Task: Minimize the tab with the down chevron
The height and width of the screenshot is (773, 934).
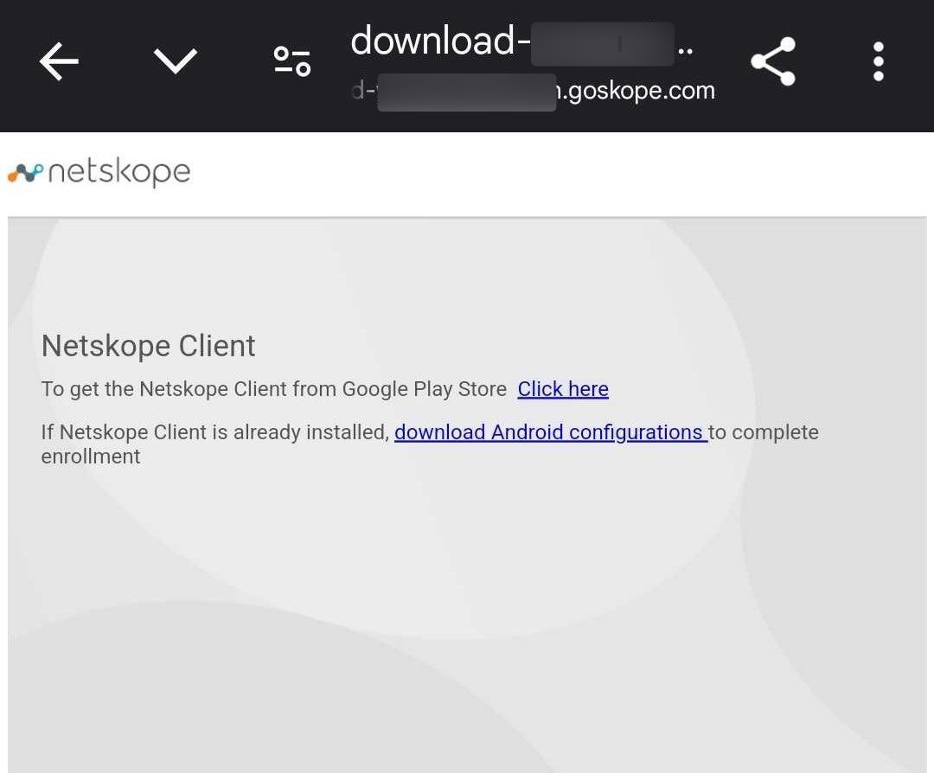Action: click(x=175, y=61)
